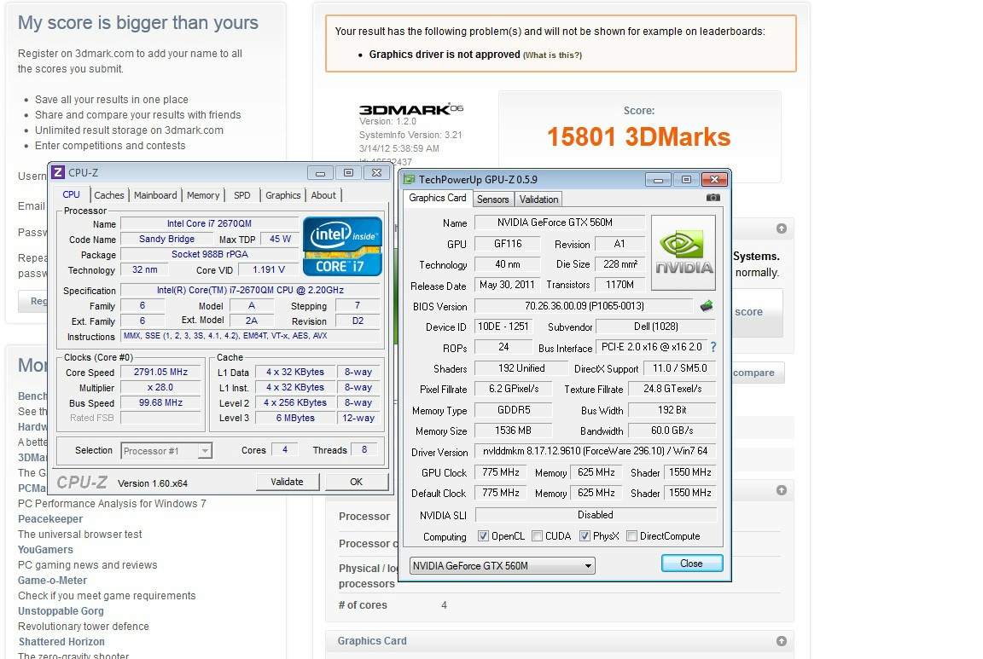Click the Close button in GPU-Z
983x659 pixels.
691,564
